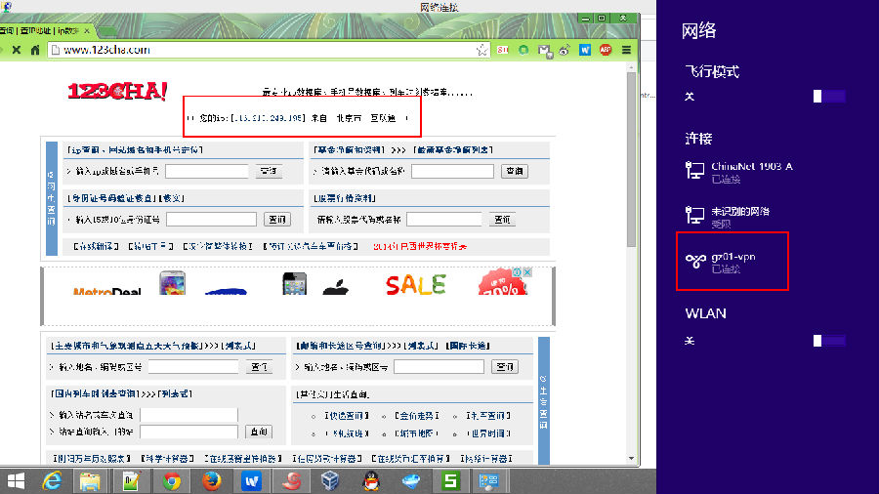Open File Explorer from the taskbar
This screenshot has height=494, width=879.
(90, 481)
